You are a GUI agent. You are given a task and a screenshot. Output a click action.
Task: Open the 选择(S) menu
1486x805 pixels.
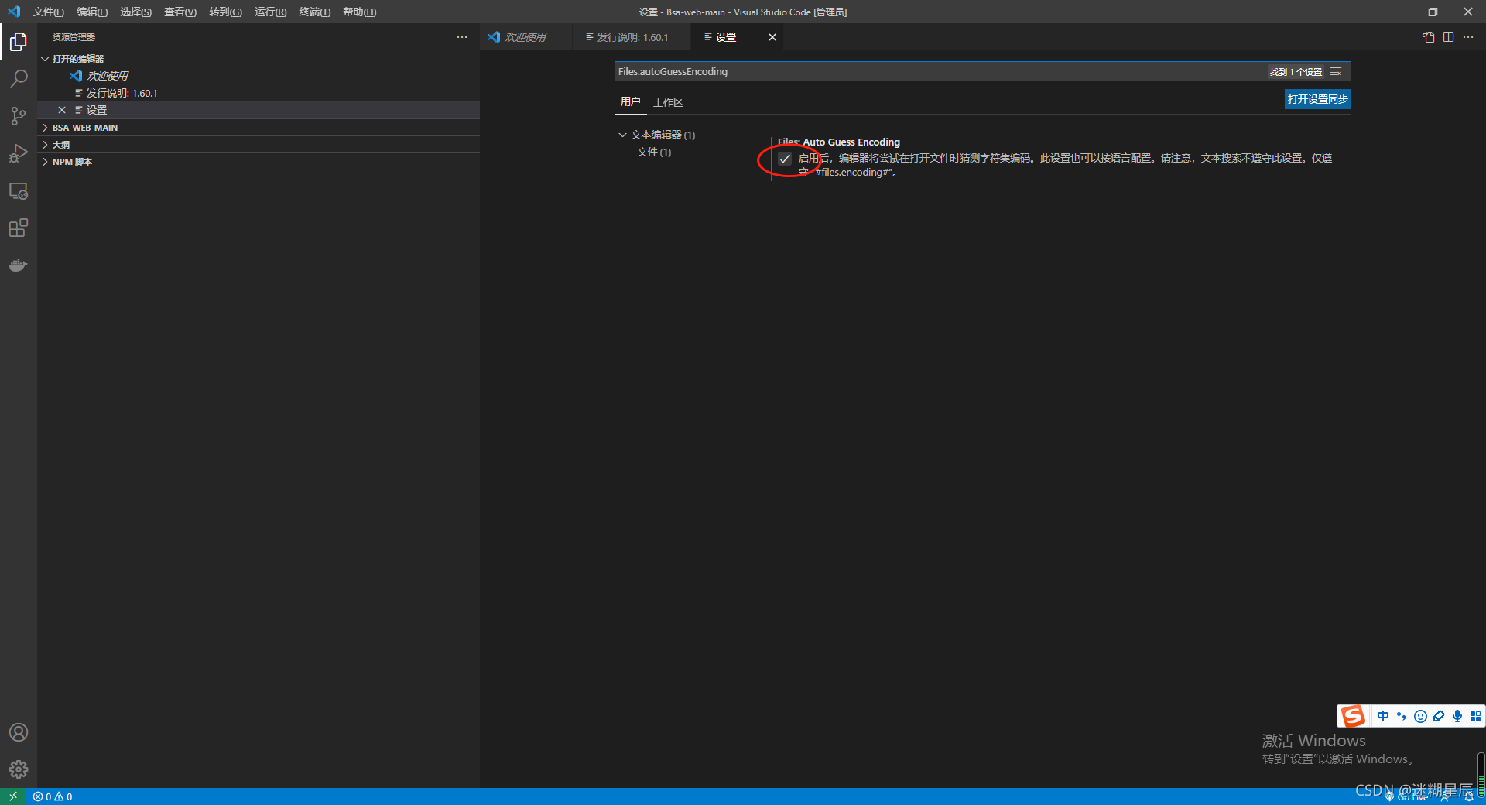point(135,12)
